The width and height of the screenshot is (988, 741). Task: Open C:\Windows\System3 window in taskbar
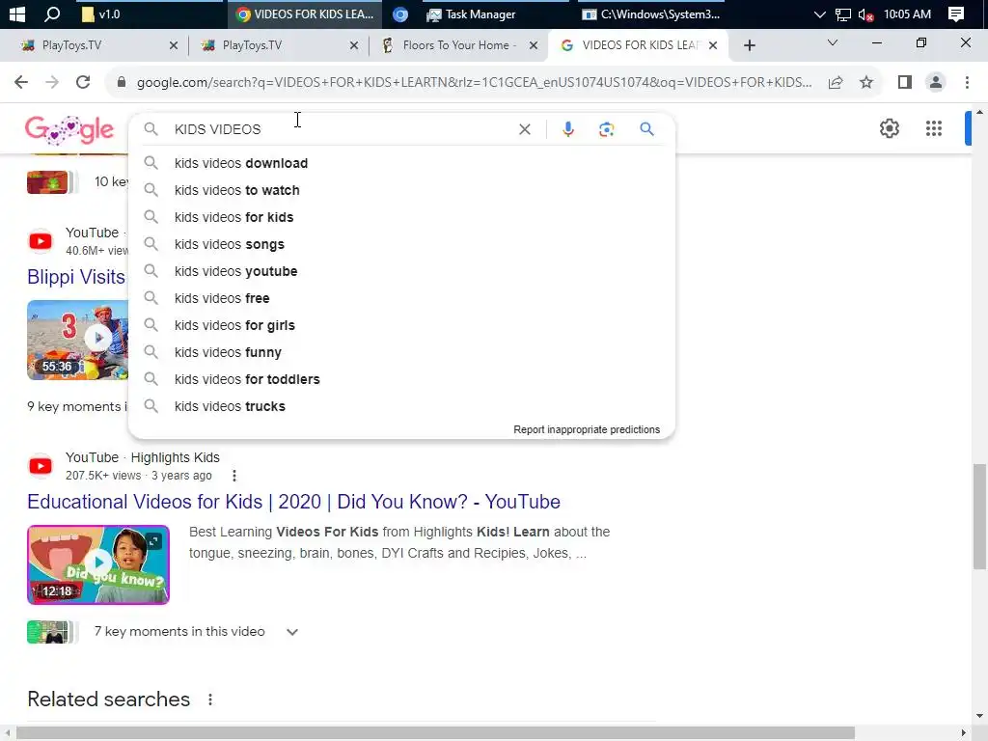[651, 14]
